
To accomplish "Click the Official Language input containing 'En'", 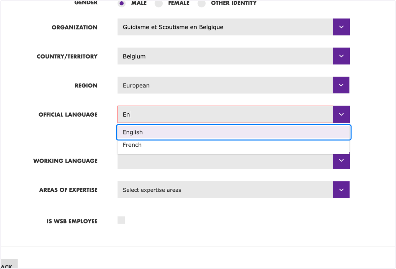I will [x=225, y=114].
